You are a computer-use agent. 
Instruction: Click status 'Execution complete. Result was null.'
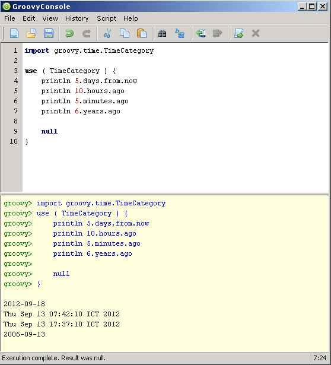(54, 358)
